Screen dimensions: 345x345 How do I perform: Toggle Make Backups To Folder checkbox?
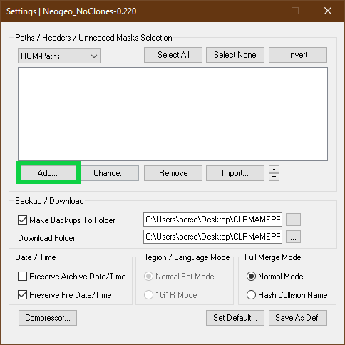(x=22, y=220)
